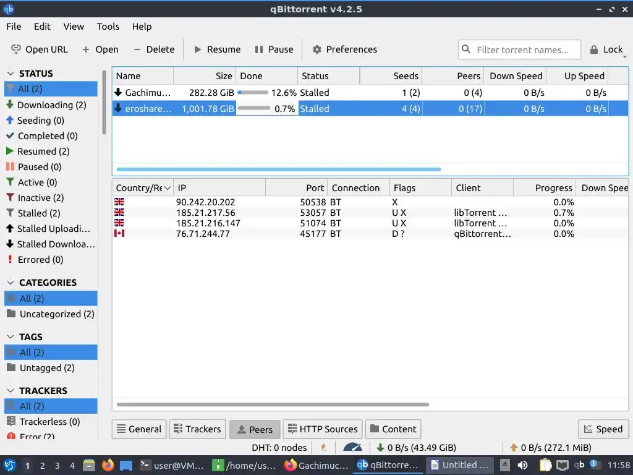This screenshot has height=475, width=633.
Task: Filter by Stalled (2) status
Action: click(x=51, y=213)
